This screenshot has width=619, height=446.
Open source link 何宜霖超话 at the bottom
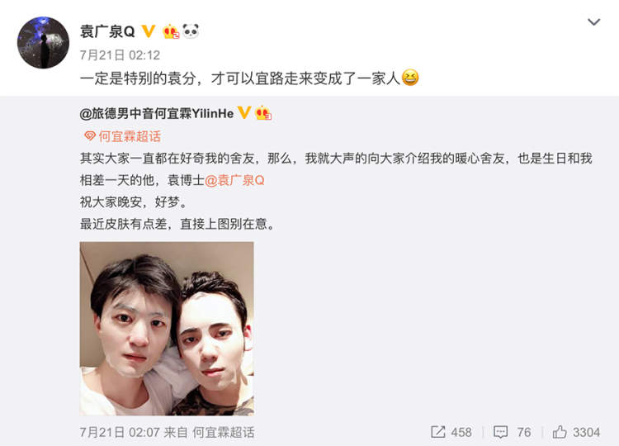point(224,432)
